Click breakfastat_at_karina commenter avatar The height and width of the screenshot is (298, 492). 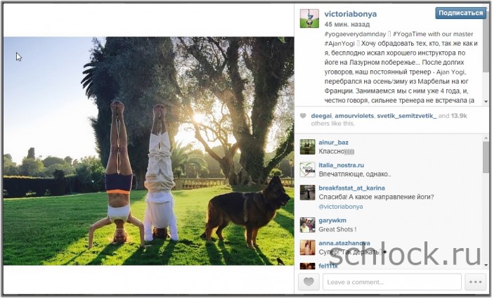[308, 193]
